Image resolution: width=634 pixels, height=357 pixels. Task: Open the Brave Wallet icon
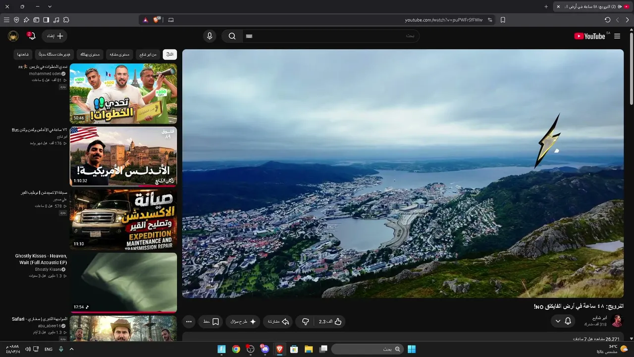click(x=36, y=20)
